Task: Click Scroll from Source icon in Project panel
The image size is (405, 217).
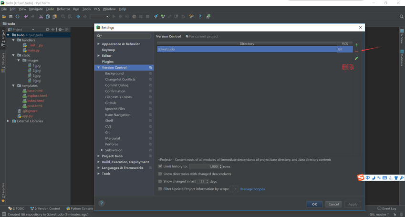Action: pyautogui.click(x=48, y=30)
